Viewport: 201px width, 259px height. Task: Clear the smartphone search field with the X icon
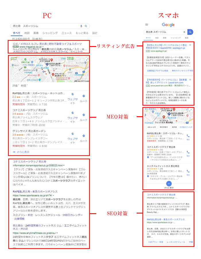[x=184, y=32]
